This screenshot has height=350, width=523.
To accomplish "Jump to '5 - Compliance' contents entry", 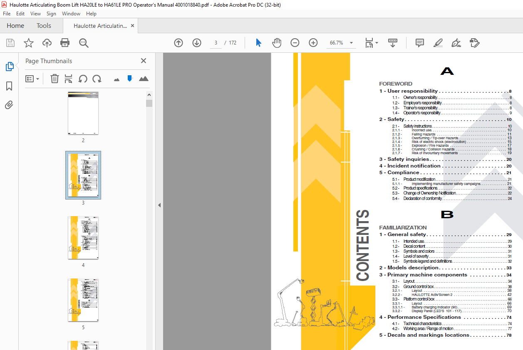I will (x=445, y=173).
